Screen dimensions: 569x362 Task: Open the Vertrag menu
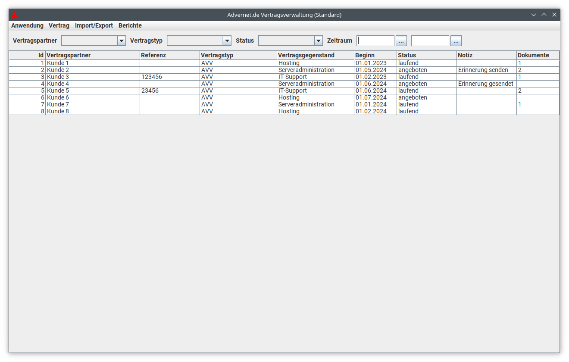59,25
